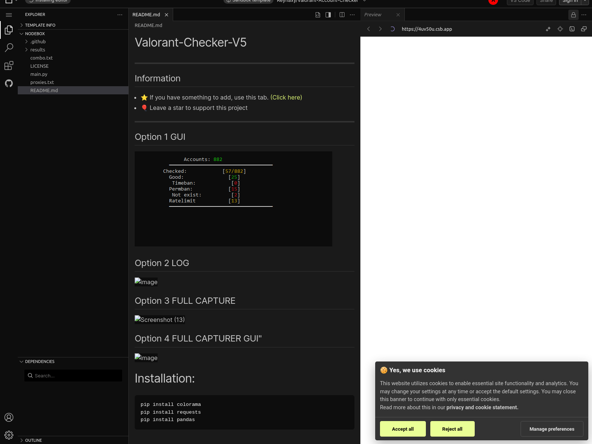Open preview in new window icon
The width and height of the screenshot is (592, 444).
(584, 29)
